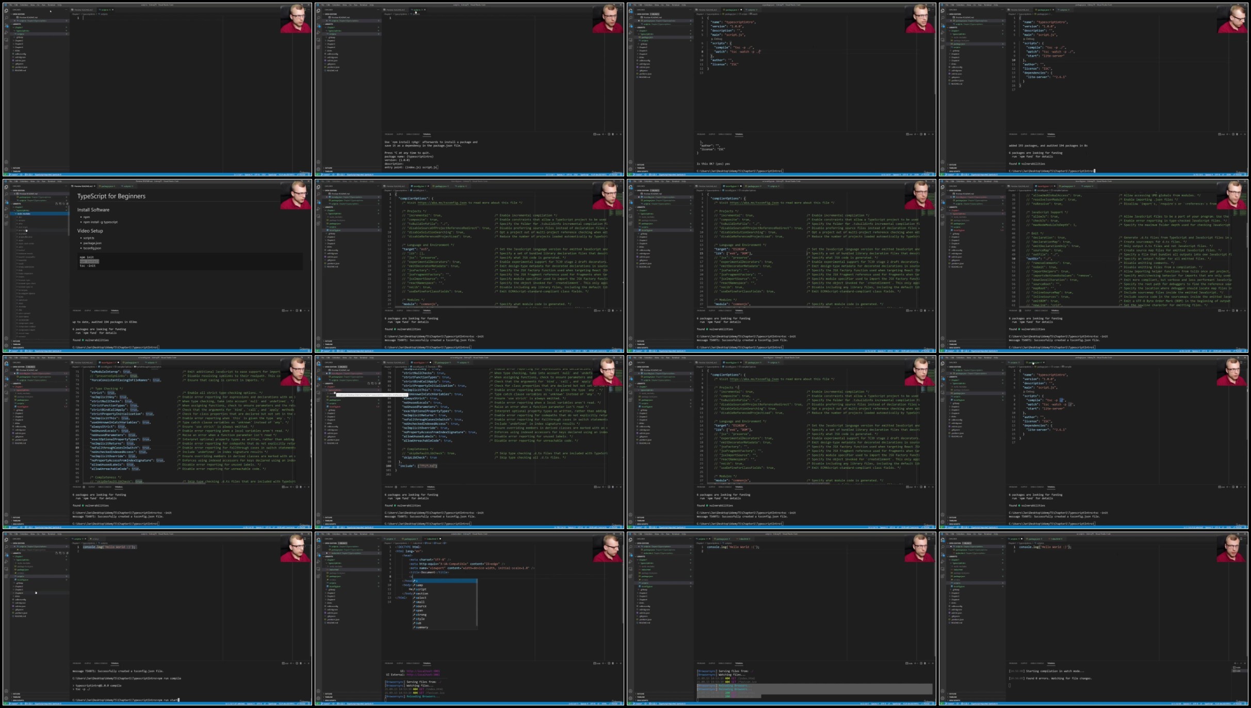
Task: Collapse OPEN EDITORS section in index.html autocomplete frame
Action: click(352, 543)
